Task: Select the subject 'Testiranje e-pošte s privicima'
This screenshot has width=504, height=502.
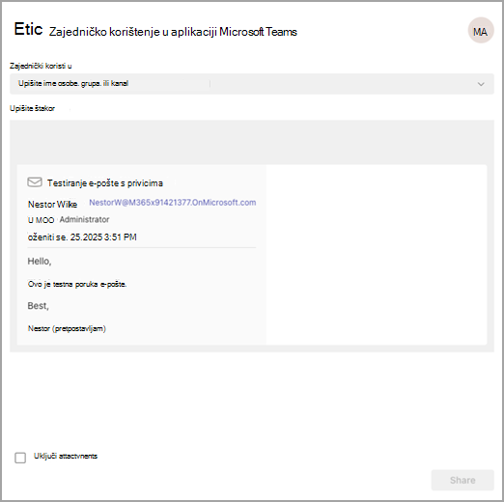Action: (x=105, y=183)
